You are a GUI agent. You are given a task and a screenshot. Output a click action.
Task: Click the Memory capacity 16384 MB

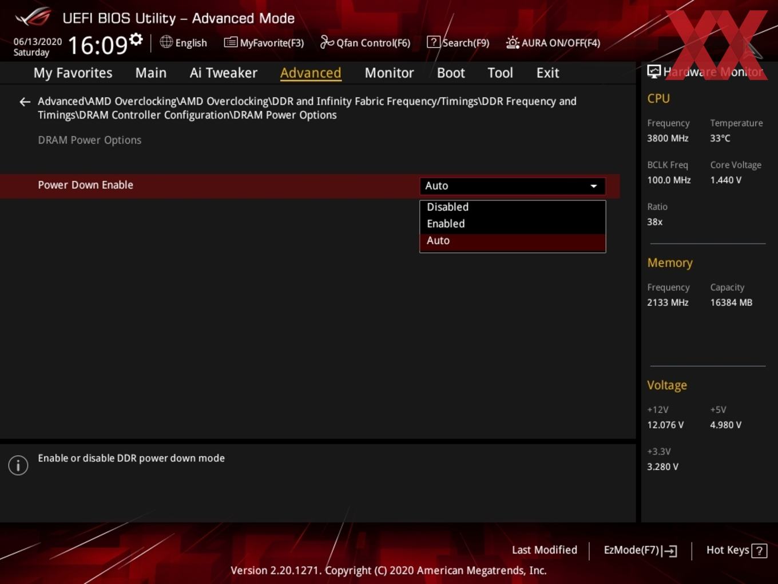(x=731, y=302)
